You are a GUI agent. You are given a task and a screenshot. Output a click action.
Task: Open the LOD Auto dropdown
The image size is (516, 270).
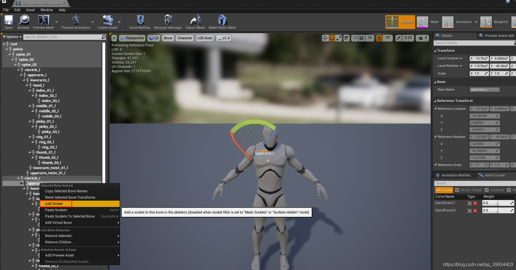tap(205, 38)
